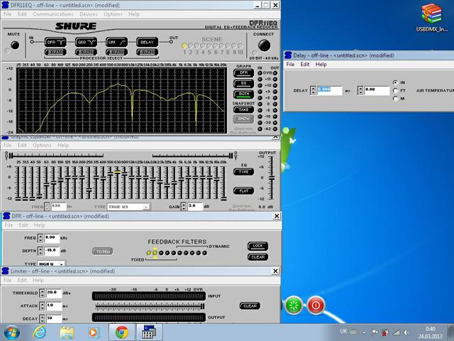Select the GEQ processor block
The width and height of the screenshot is (454, 341).
point(85,43)
